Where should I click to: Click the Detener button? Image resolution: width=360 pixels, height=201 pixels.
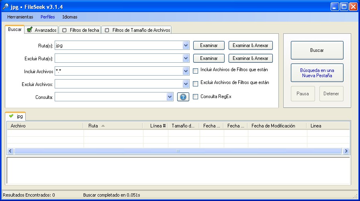coord(331,94)
